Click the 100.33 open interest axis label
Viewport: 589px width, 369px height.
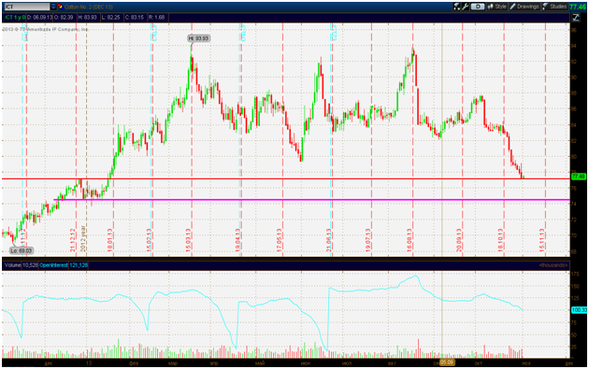(579, 310)
